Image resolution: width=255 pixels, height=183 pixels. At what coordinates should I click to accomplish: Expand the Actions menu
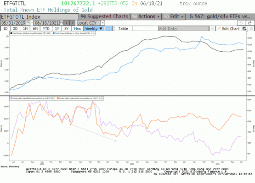click(146, 16)
